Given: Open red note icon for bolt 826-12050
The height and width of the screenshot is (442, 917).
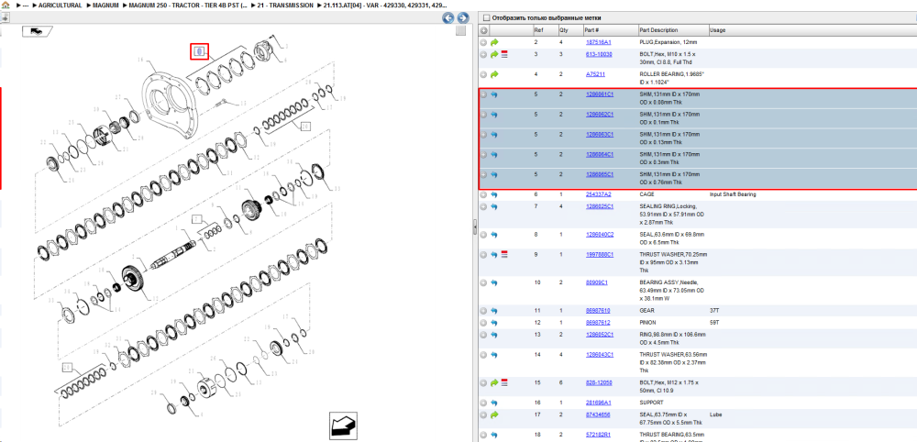Looking at the screenshot, I should click(504, 382).
